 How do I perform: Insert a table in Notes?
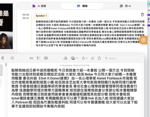[46, 58]
